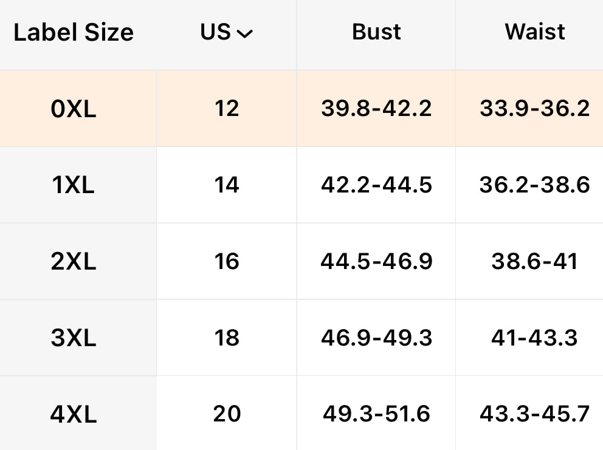Select waist measurement 36.2-38.6
The height and width of the screenshot is (450, 603).
[534, 185]
